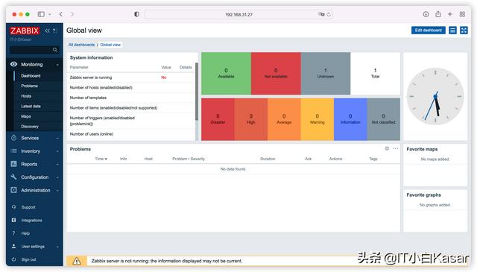
Task: Click the warning triangle icon in footer
Action: 77,261
